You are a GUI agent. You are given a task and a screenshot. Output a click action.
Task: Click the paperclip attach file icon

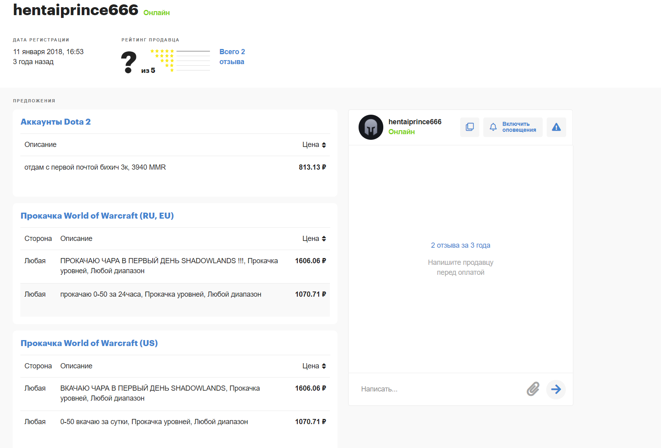tap(533, 389)
